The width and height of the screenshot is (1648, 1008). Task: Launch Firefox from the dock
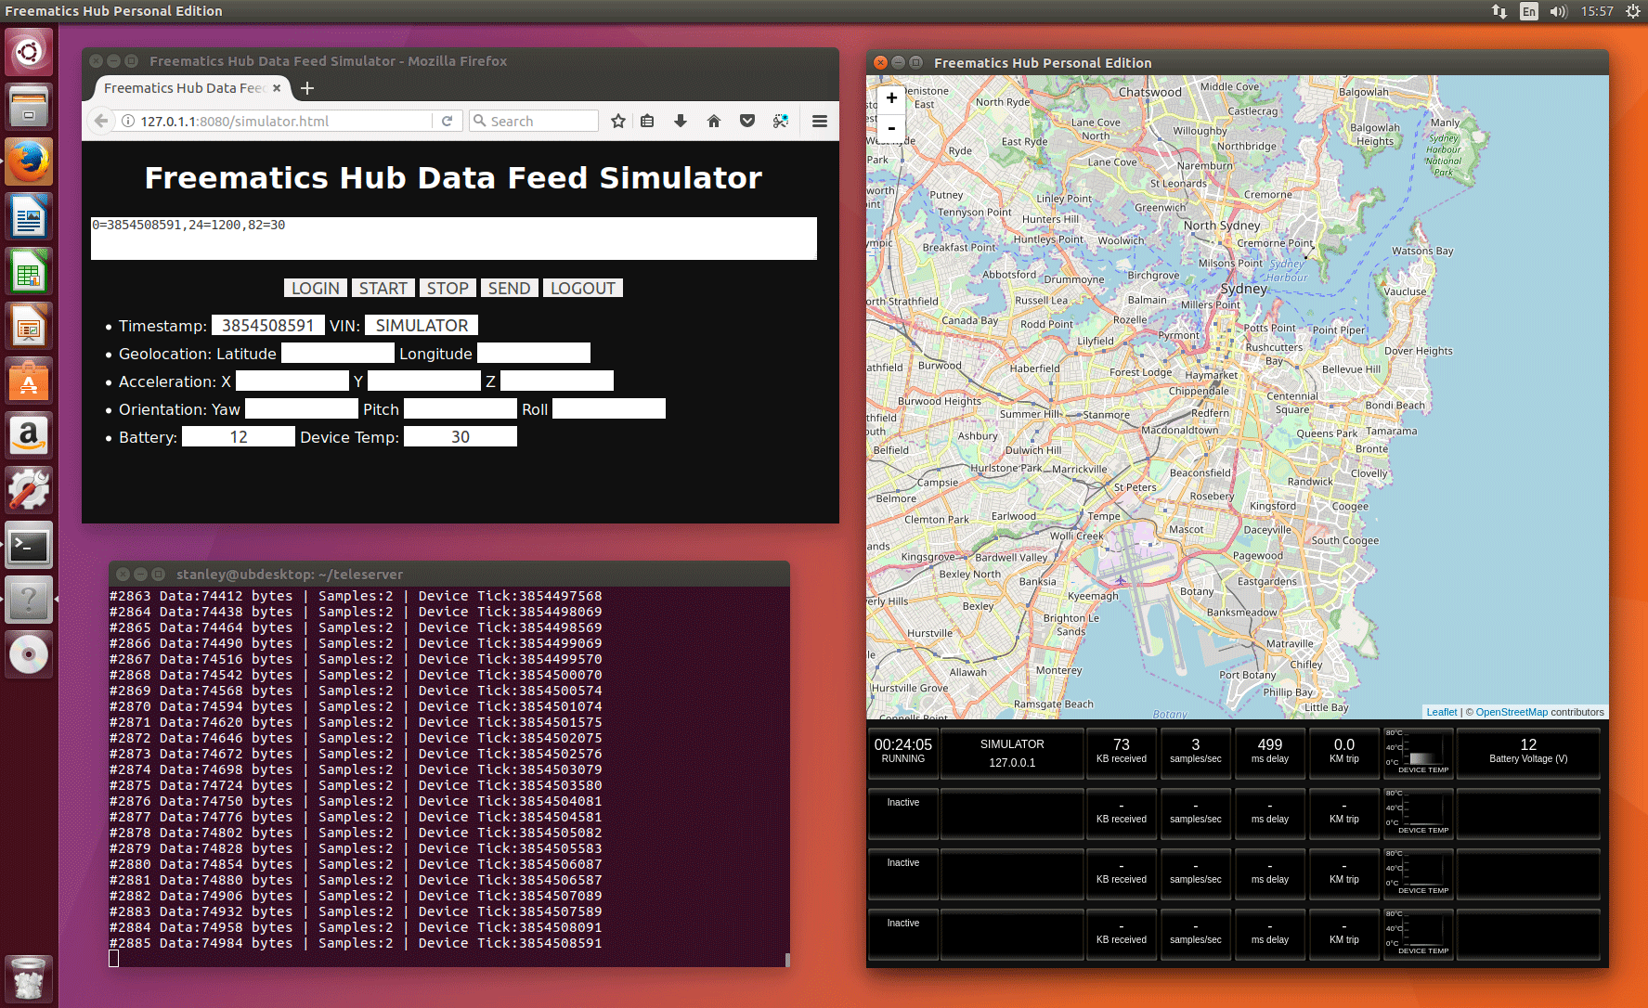click(x=29, y=162)
